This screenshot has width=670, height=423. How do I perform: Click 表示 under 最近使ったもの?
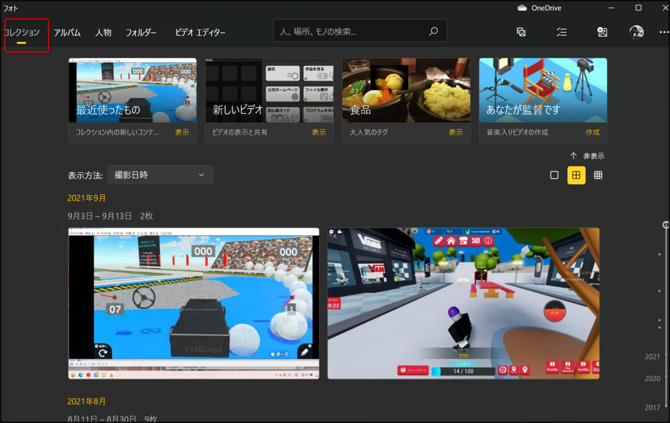(182, 133)
